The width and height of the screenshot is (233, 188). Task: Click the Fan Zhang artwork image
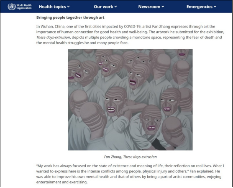(x=131, y=100)
